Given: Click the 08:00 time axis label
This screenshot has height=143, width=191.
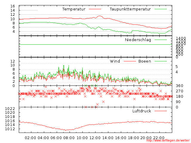Looking at the screenshot, I should click(69, 138).
